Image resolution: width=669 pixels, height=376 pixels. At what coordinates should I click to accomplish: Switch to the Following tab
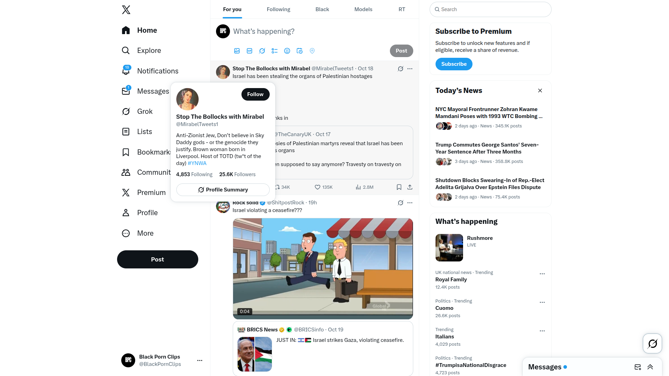[x=278, y=9]
